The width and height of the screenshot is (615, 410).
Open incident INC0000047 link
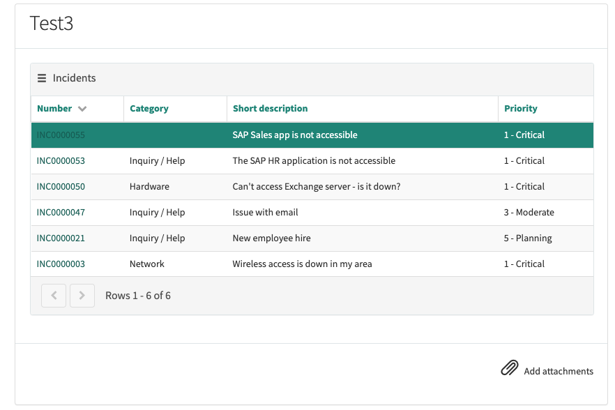(61, 213)
